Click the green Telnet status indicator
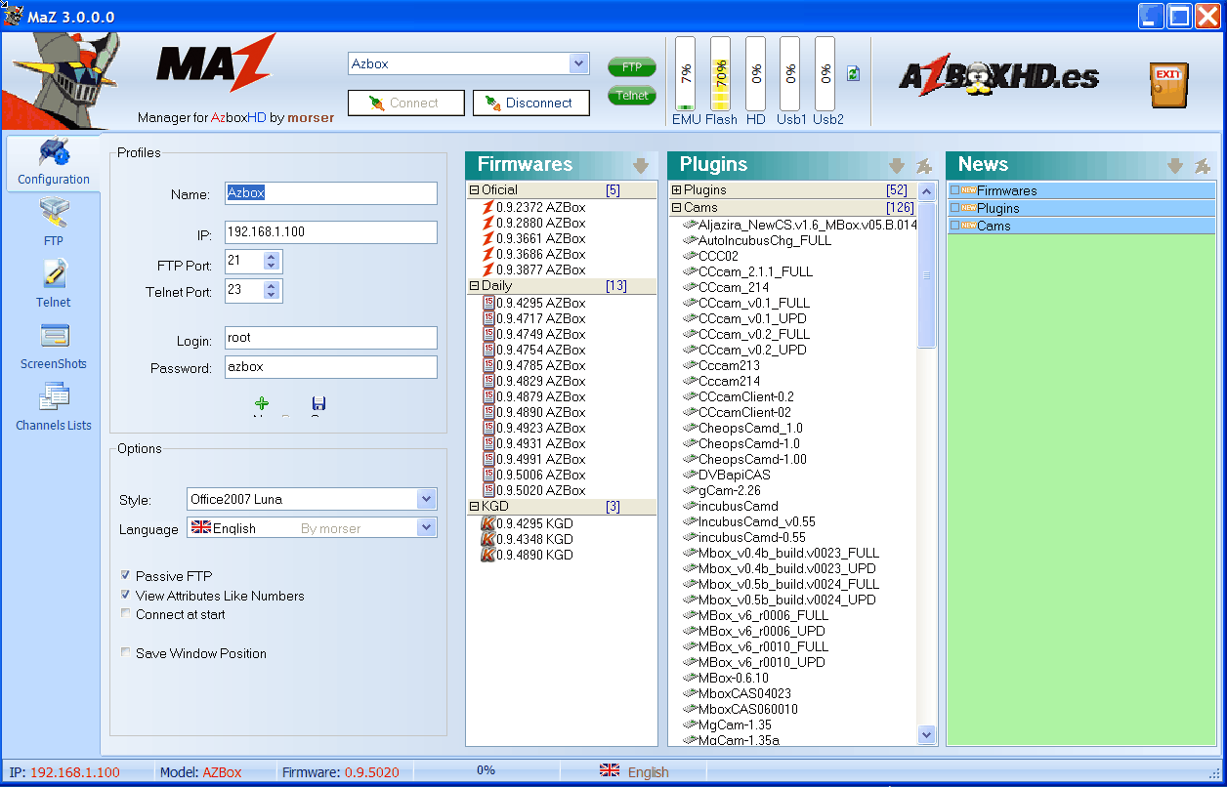This screenshot has height=787, width=1227. 632,96
